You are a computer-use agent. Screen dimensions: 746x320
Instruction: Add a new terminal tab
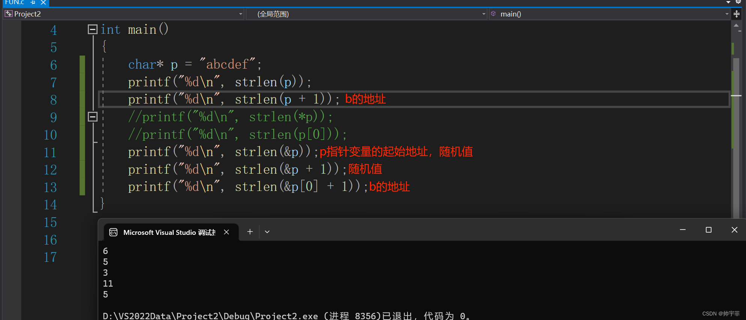pos(250,232)
